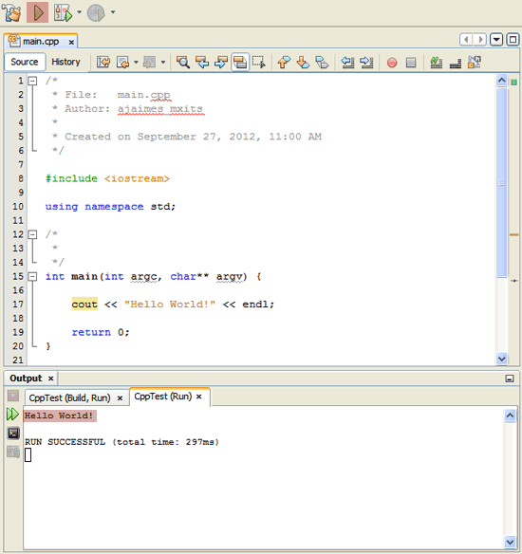Viewport: 522px width, 554px height.
Task: Collapse the comment fold at line 12
Action: pyautogui.click(x=32, y=234)
